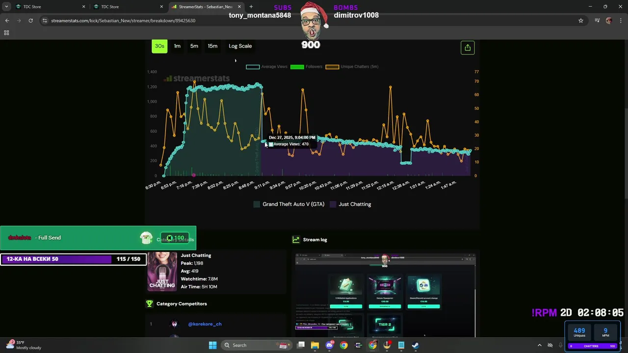Close the first TDC Store tab
The image size is (628, 353).
83,7
